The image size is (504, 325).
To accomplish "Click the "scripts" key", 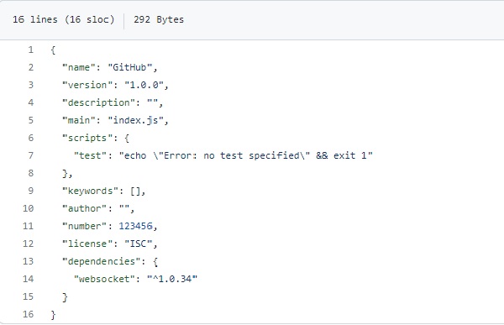I will click(85, 139).
